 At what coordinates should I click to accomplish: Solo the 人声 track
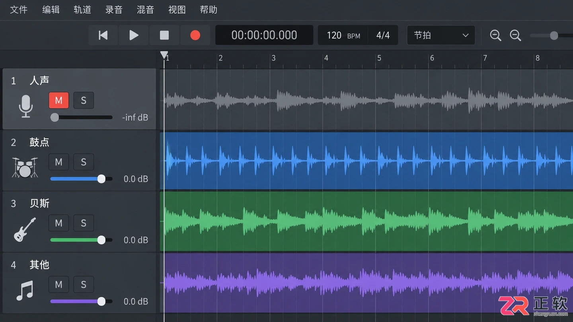click(84, 101)
